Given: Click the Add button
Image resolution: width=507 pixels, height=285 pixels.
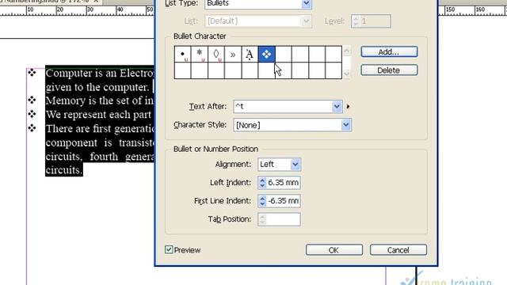Looking at the screenshot, I should coord(389,51).
